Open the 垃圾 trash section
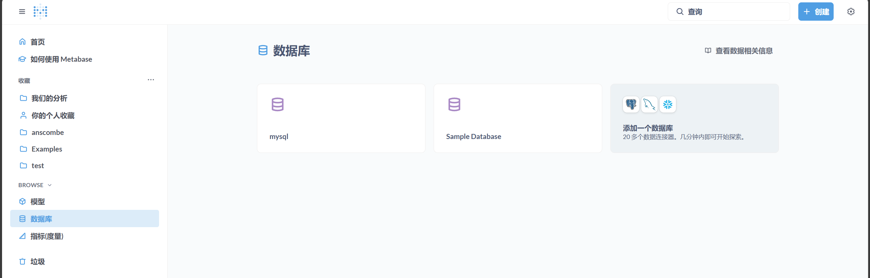The width and height of the screenshot is (870, 278). 37,261
